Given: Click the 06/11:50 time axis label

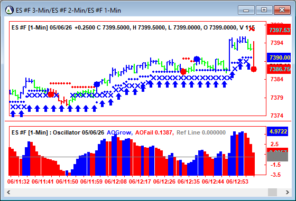Looking at the screenshot, I should [x=67, y=181].
